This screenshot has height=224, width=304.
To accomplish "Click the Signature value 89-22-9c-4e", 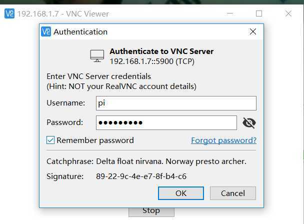I will (141, 176).
